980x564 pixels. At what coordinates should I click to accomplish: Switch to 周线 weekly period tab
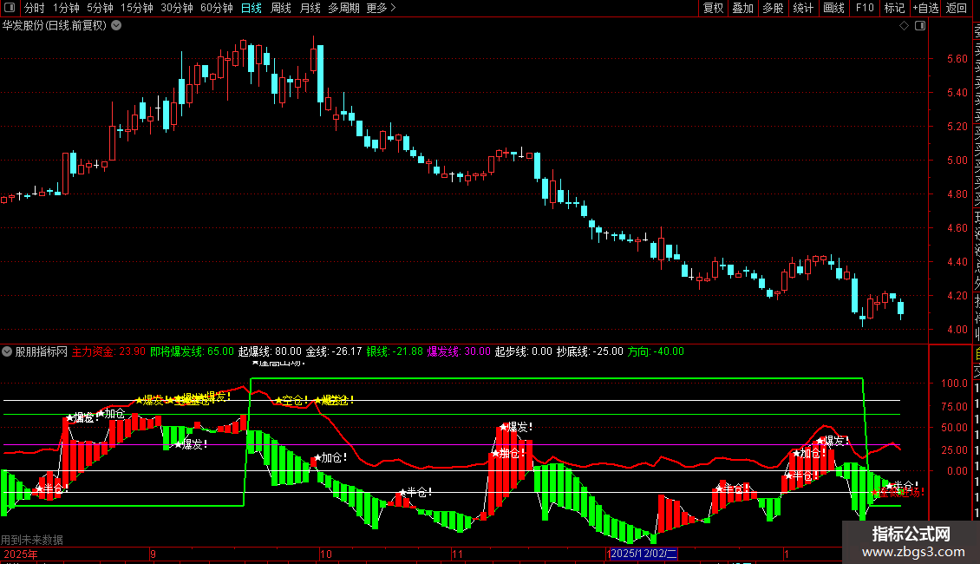[x=281, y=8]
